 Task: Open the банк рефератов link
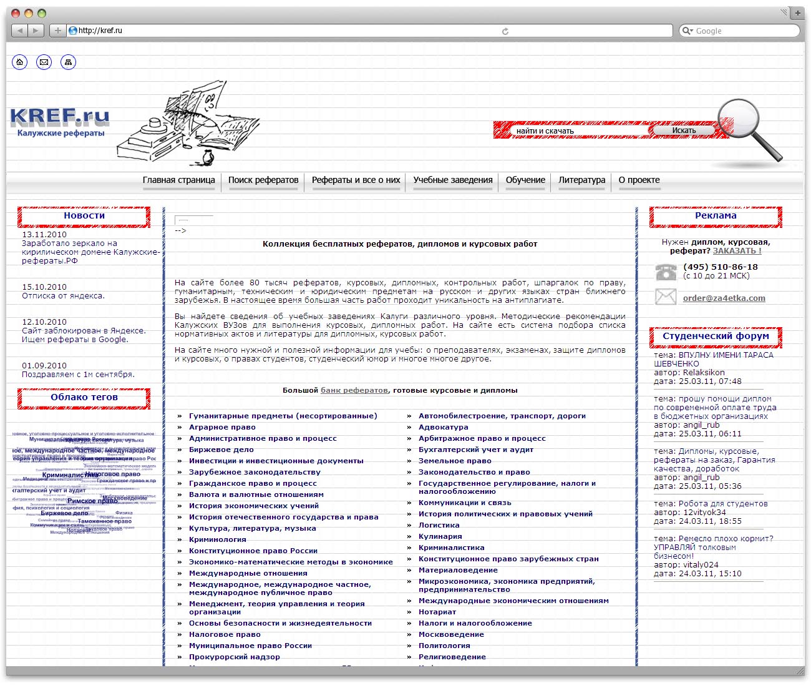pos(354,390)
